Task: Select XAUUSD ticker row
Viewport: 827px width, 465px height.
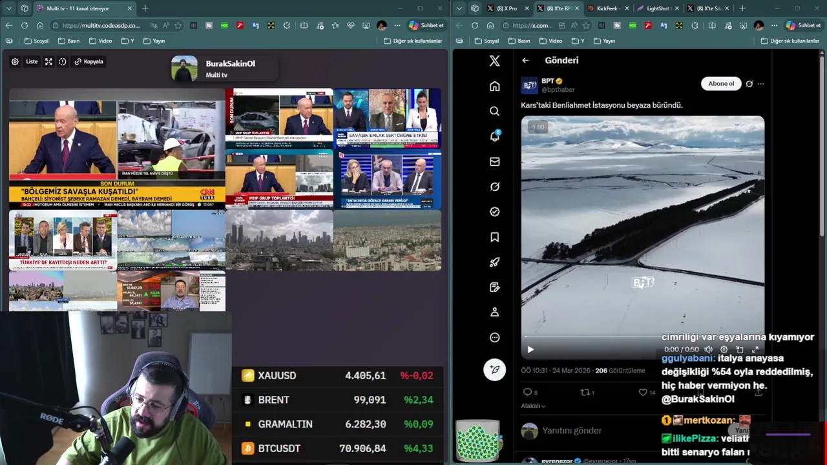Action: 337,375
